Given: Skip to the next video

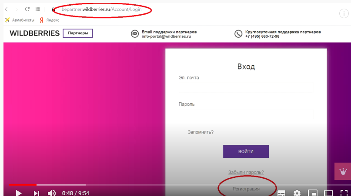Looking at the screenshot, I should click(x=36, y=193).
